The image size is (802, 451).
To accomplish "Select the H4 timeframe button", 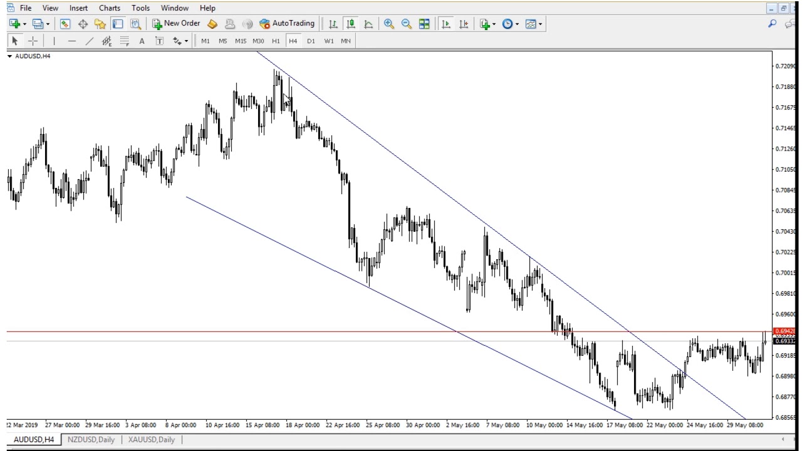I will 293,41.
